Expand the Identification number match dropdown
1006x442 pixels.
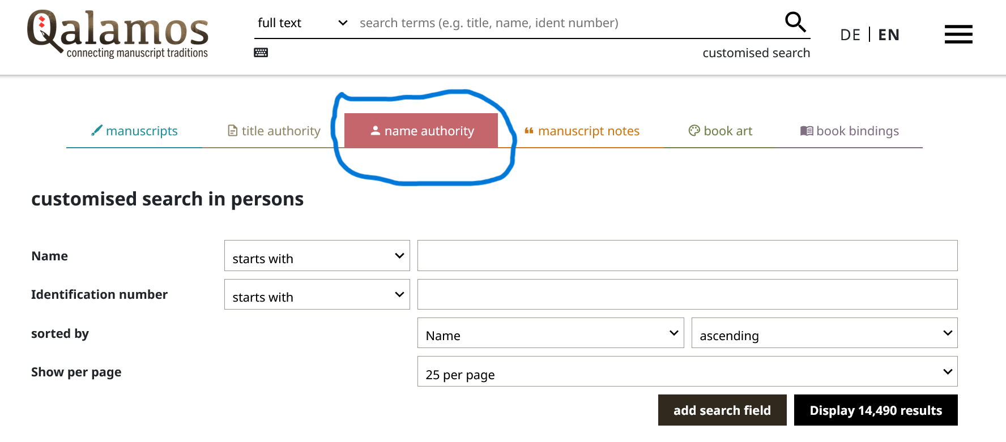(x=317, y=294)
